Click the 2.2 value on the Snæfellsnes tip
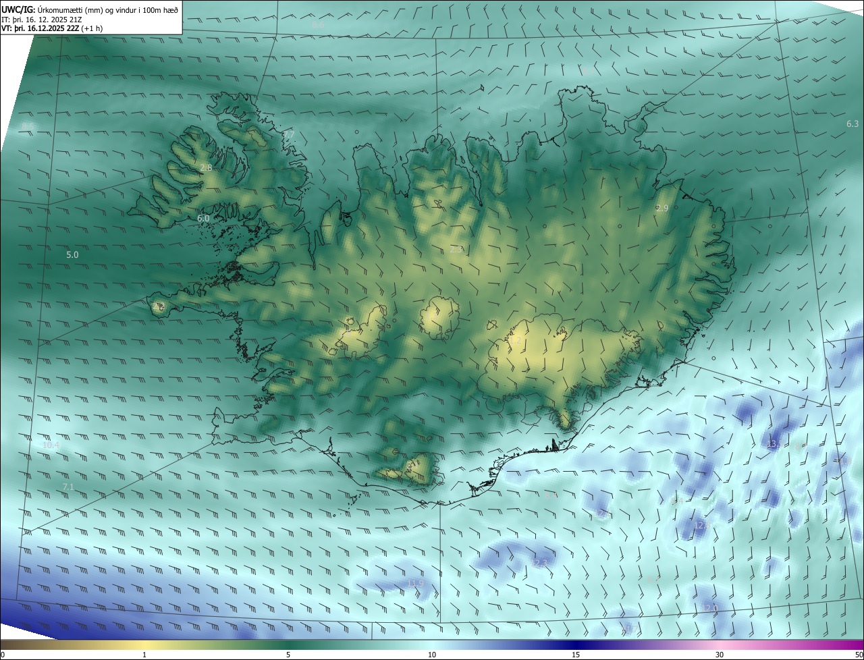The width and height of the screenshot is (864, 660). [160, 307]
